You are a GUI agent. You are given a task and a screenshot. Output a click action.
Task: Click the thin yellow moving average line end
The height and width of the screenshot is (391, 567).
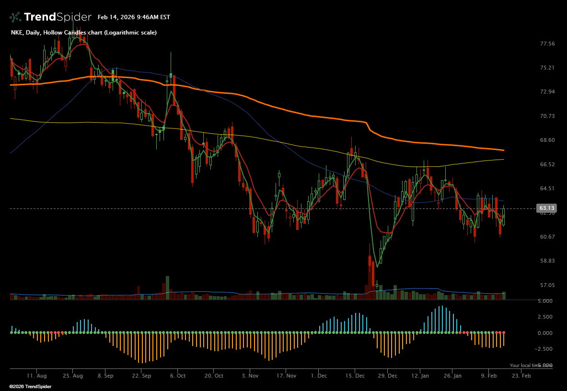point(502,159)
